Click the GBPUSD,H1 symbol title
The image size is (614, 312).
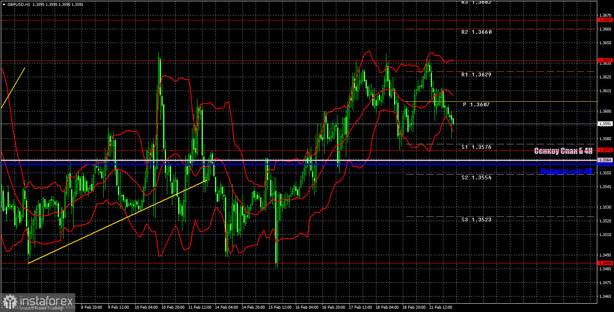[x=19, y=4]
